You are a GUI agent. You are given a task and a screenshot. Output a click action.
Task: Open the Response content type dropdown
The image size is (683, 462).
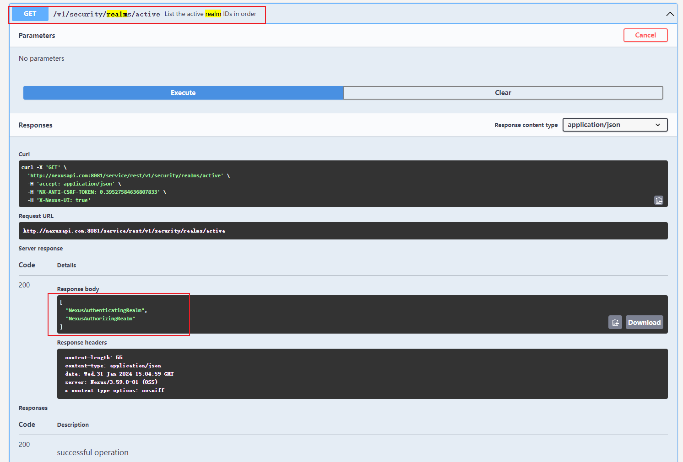click(615, 125)
